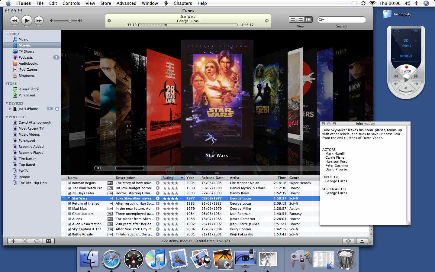Uncheck Mad Max checkbox

69,209
